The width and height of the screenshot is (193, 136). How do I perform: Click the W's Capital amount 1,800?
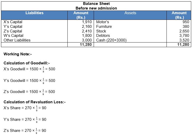pos(87,36)
